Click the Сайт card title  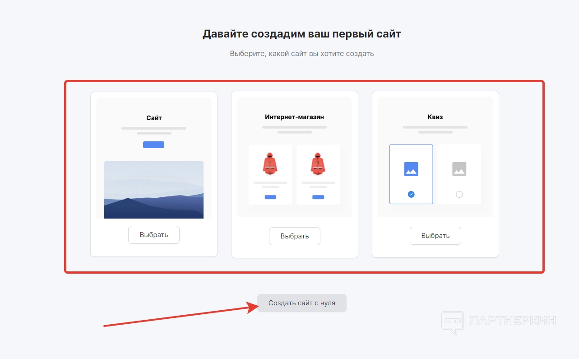154,118
